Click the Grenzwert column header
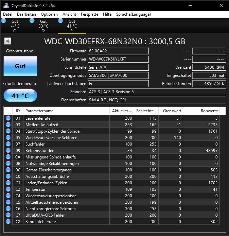229x236 pixels. tap(171, 111)
